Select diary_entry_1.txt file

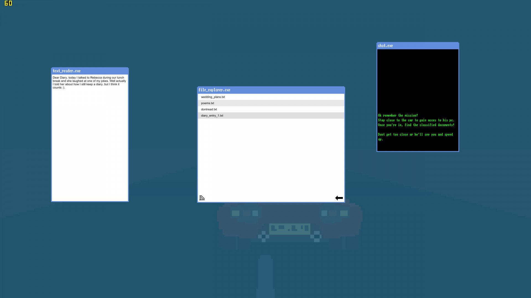point(271,116)
